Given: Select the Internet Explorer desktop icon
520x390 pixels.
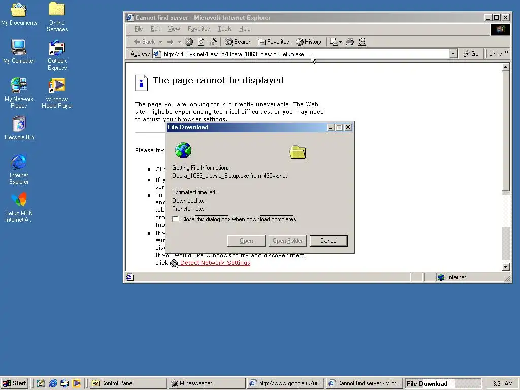Looking at the screenshot, I should coord(19,169).
